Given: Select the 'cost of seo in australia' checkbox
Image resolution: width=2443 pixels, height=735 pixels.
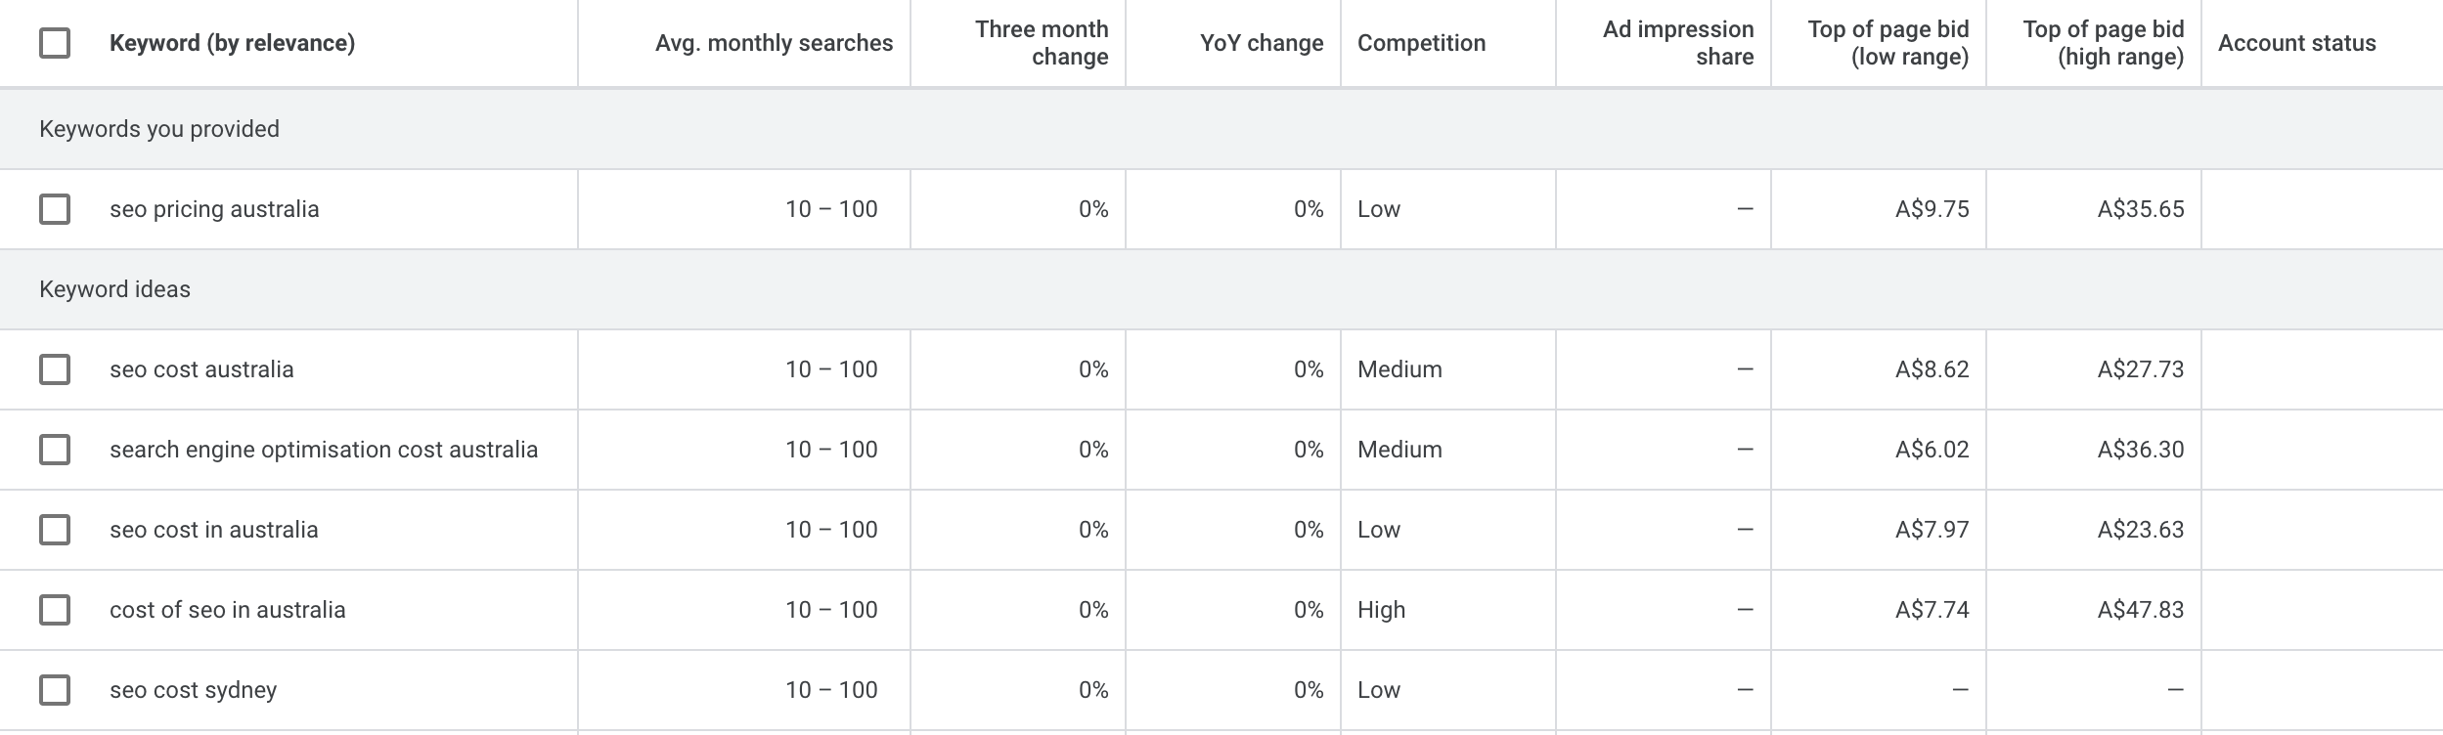Looking at the screenshot, I should pyautogui.click(x=55, y=610).
